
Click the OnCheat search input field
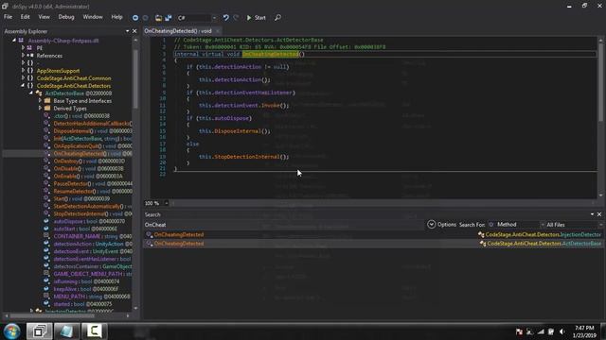(284, 225)
